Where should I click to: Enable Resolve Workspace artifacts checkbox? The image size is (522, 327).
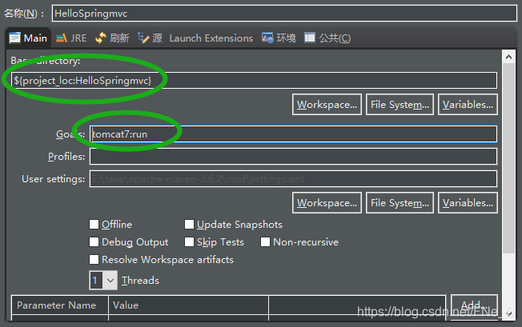click(94, 260)
